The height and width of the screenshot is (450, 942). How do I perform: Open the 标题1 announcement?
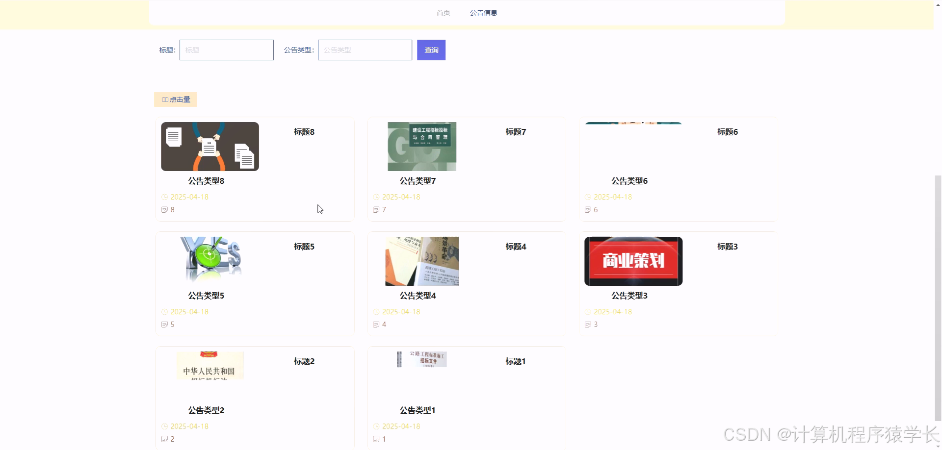pos(515,361)
